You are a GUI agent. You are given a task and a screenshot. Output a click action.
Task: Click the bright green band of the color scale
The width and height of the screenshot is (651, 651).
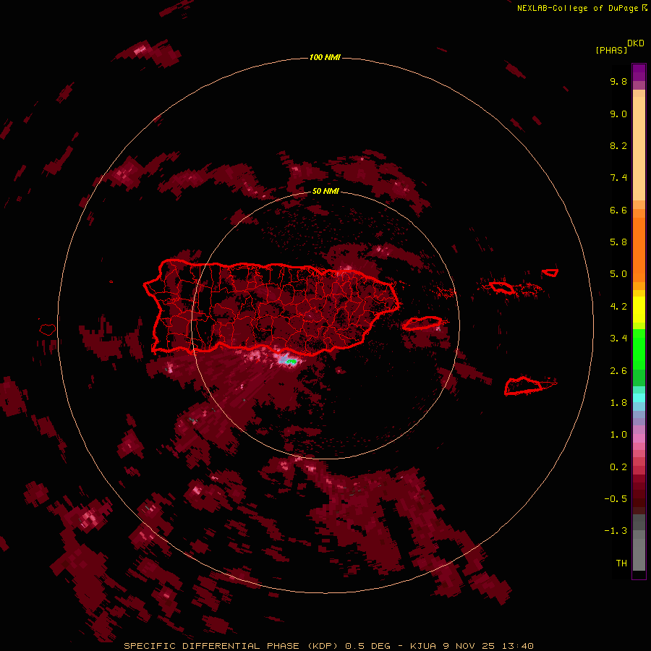pos(639,349)
